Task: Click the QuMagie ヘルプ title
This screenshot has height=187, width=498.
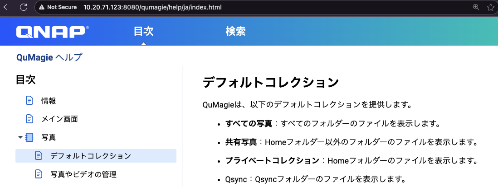Action: point(49,57)
